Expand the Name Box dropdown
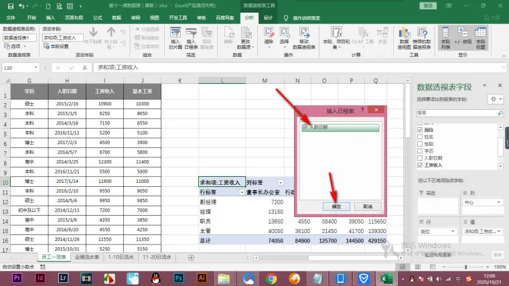This screenshot has height=286, width=509. tap(35, 68)
